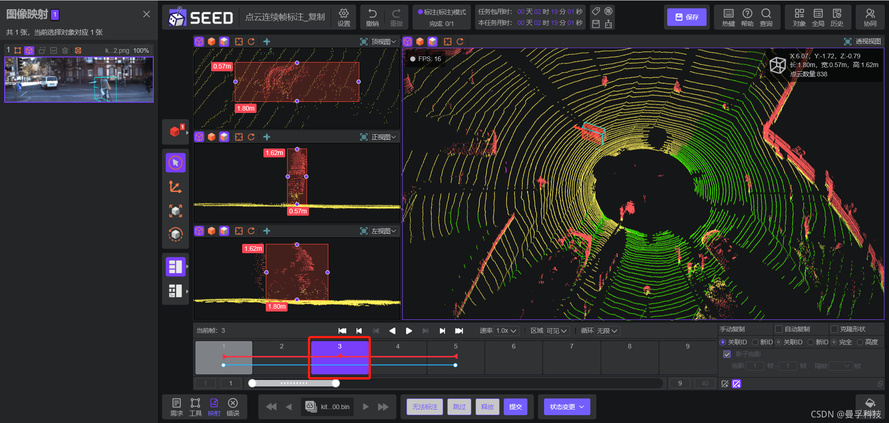
Task: Open 设置 settings gear
Action: point(344,17)
